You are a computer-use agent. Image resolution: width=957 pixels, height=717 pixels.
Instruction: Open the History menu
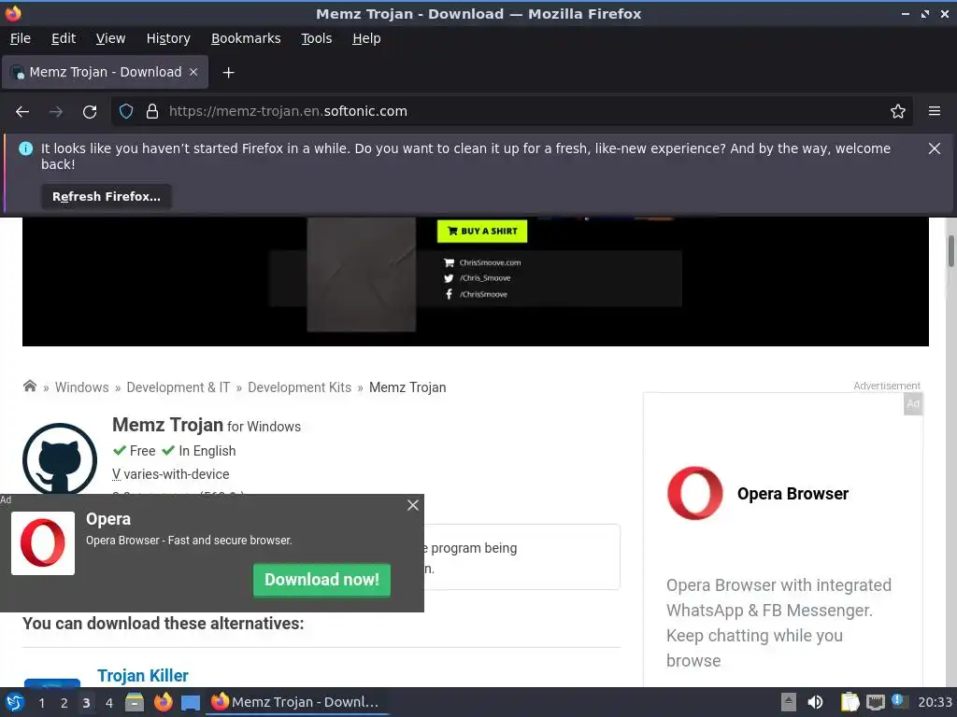coord(168,38)
